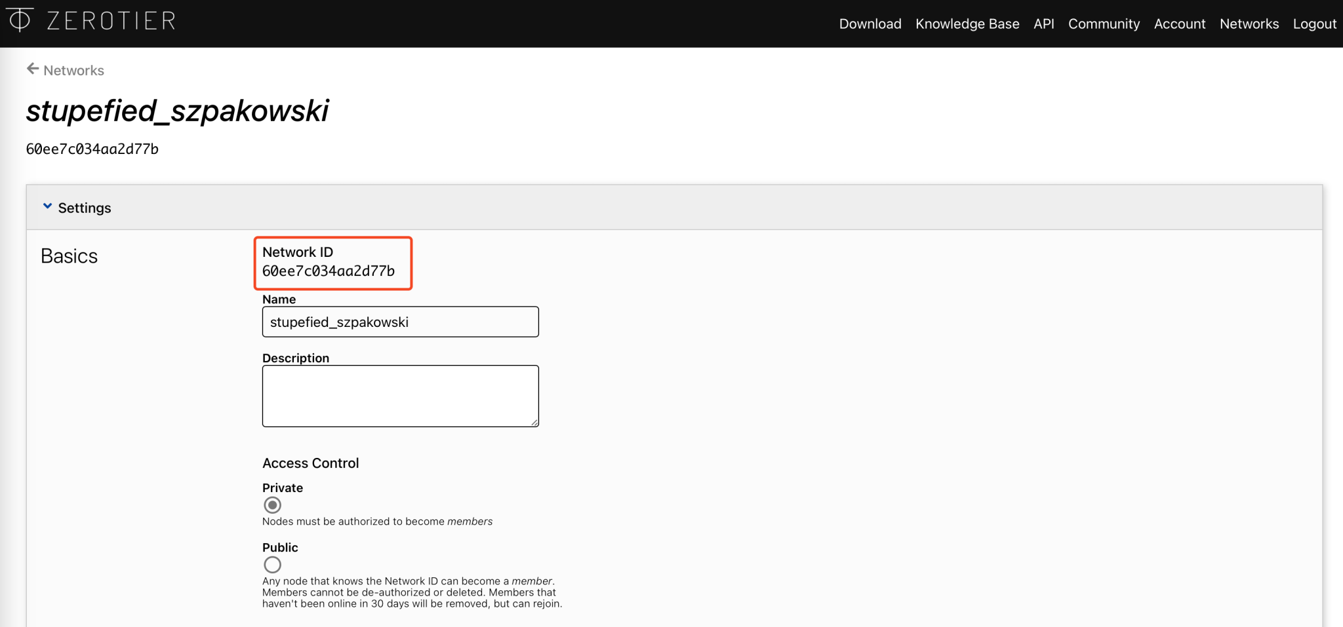Screen dimensions: 1343x627
Task: Return to Networks via breadcrumb link
Action: click(x=73, y=70)
